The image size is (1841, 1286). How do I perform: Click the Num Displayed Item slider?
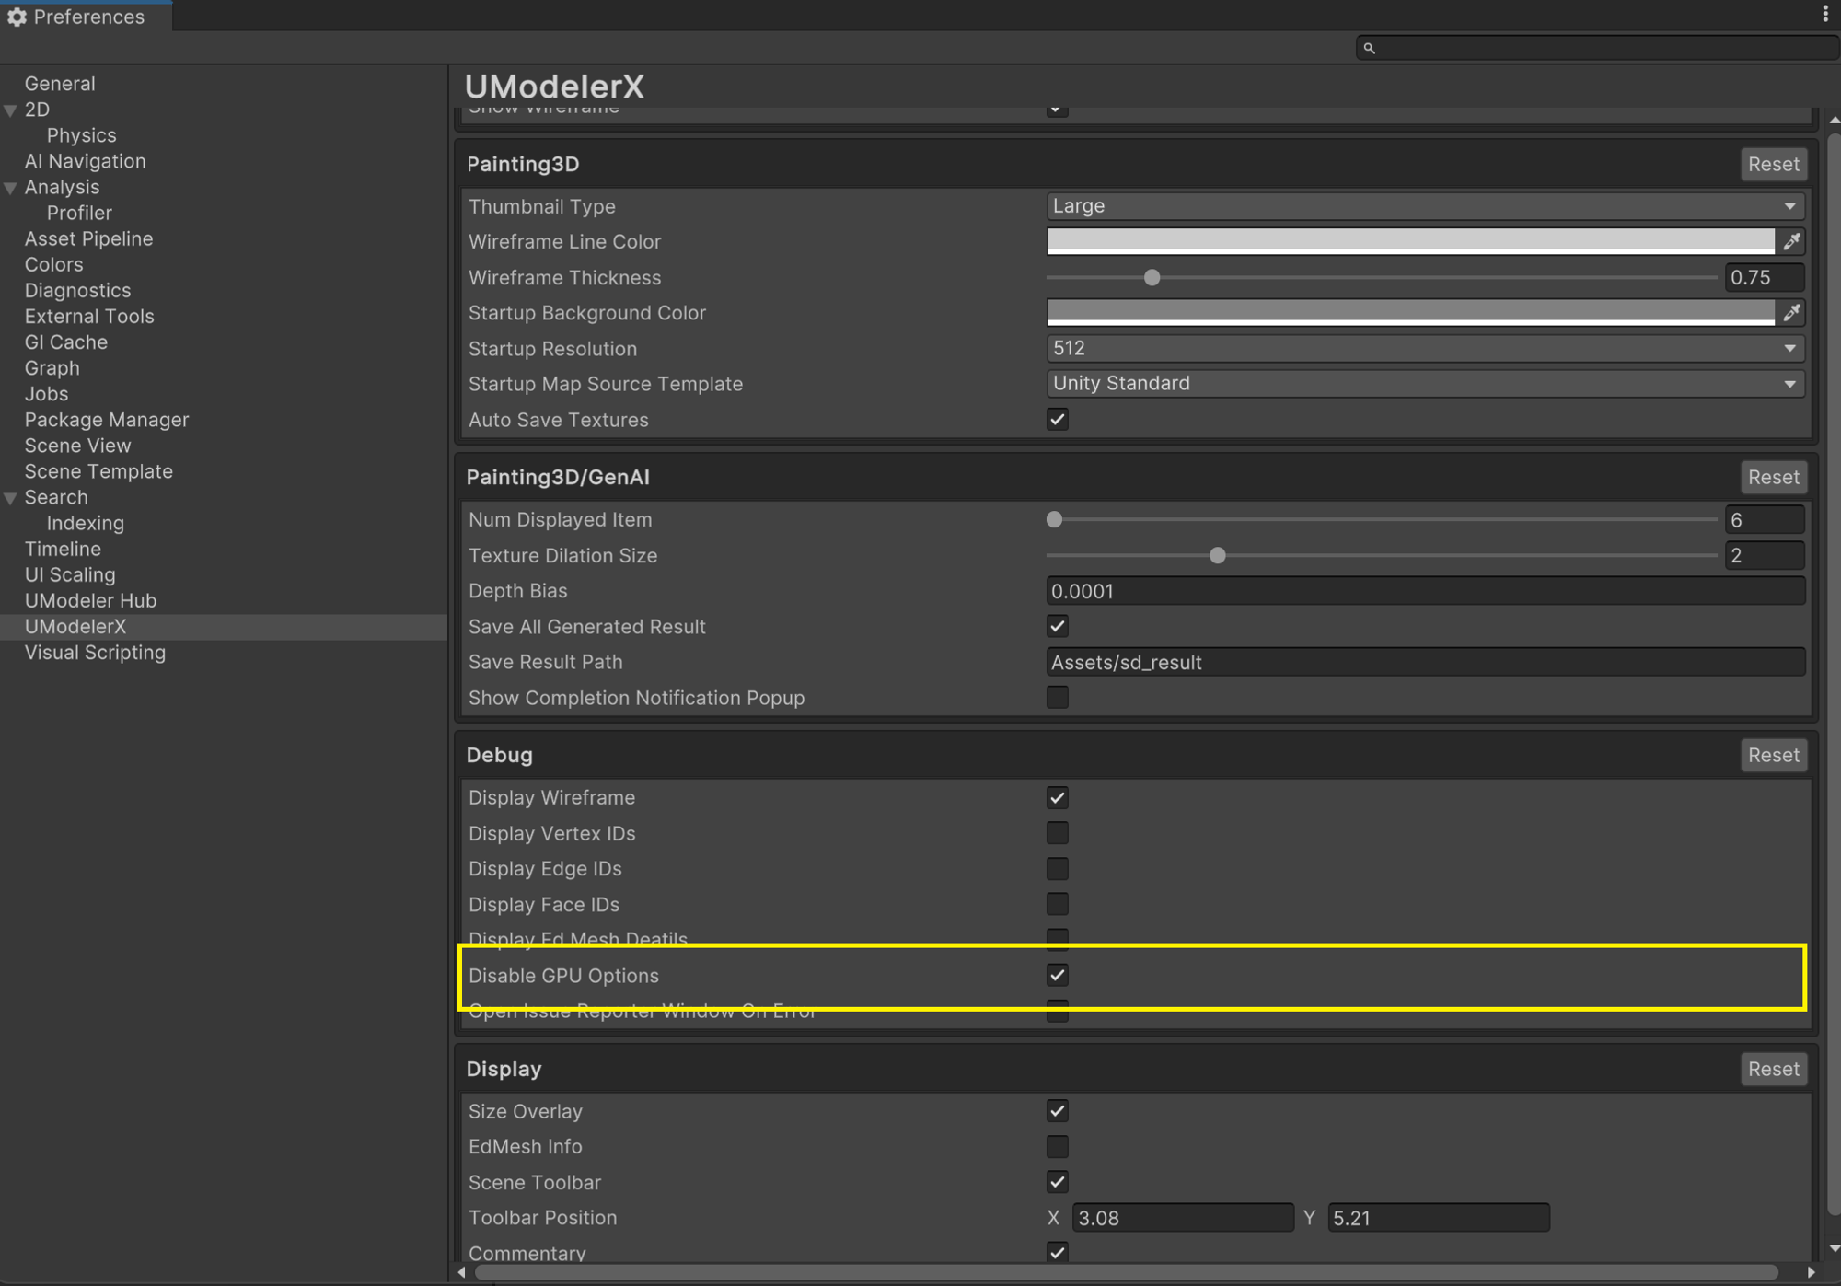click(x=1382, y=520)
